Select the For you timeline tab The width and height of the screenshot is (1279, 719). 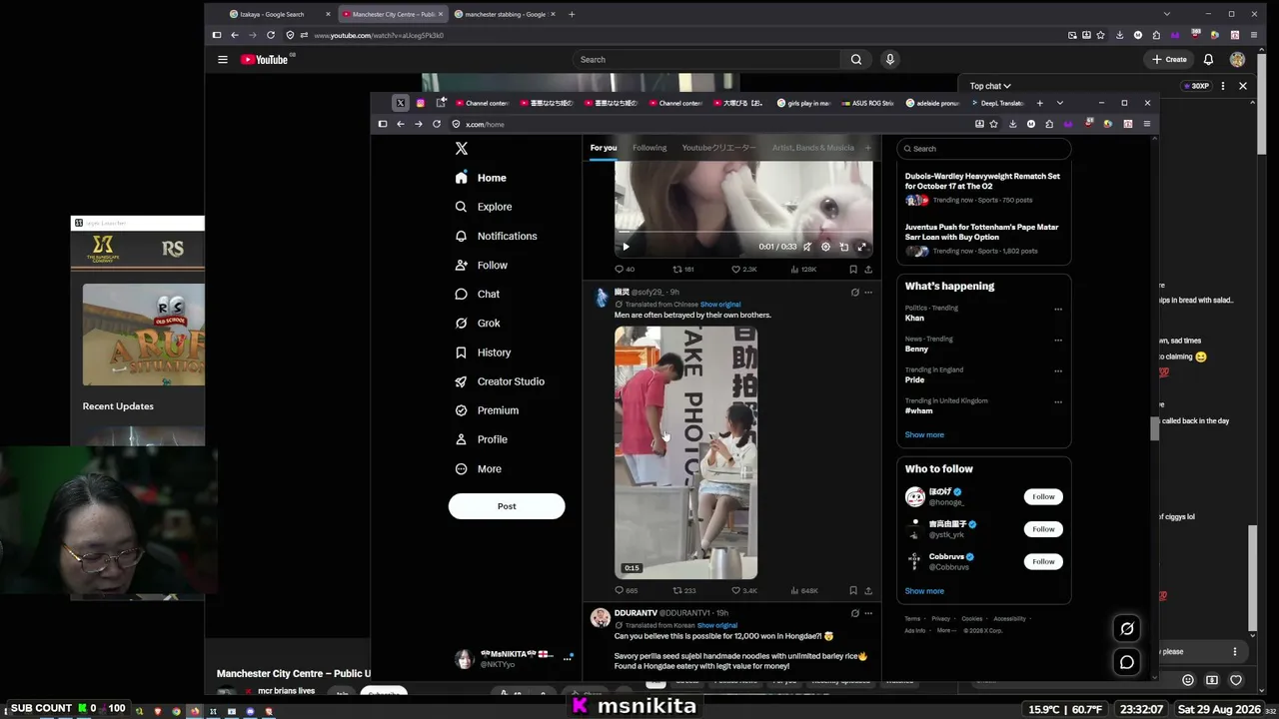click(604, 148)
